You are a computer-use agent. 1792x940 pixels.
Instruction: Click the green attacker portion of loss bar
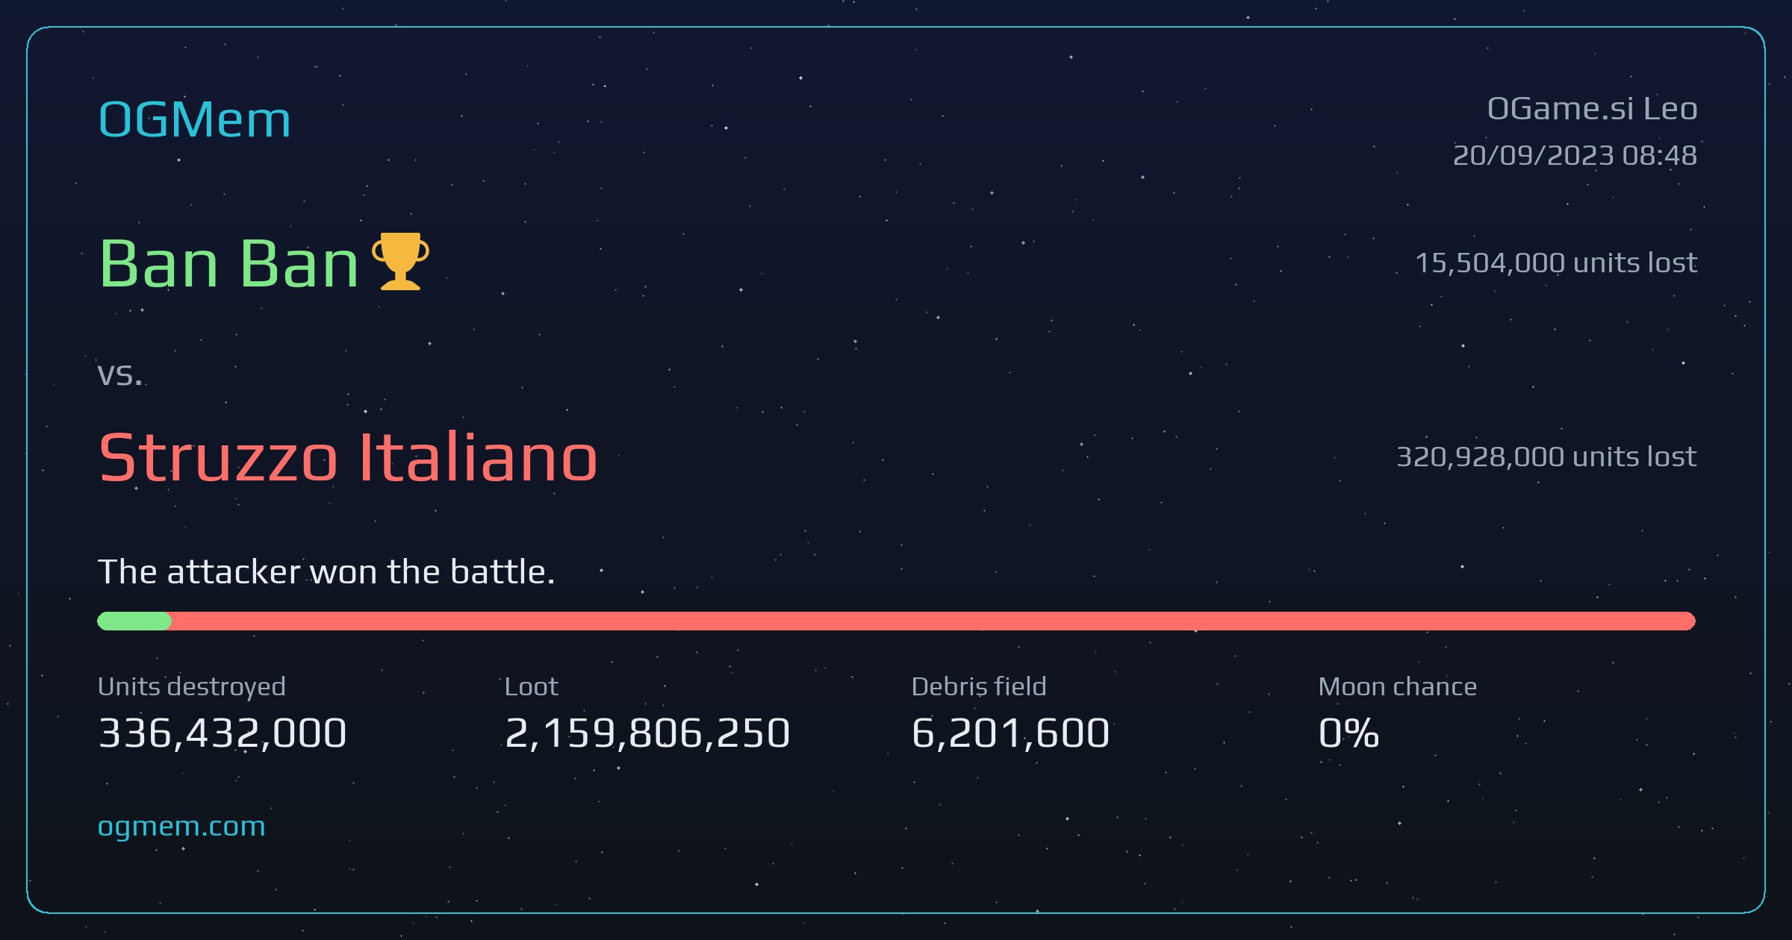tap(134, 621)
